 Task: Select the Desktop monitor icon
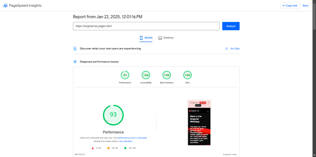160,38
